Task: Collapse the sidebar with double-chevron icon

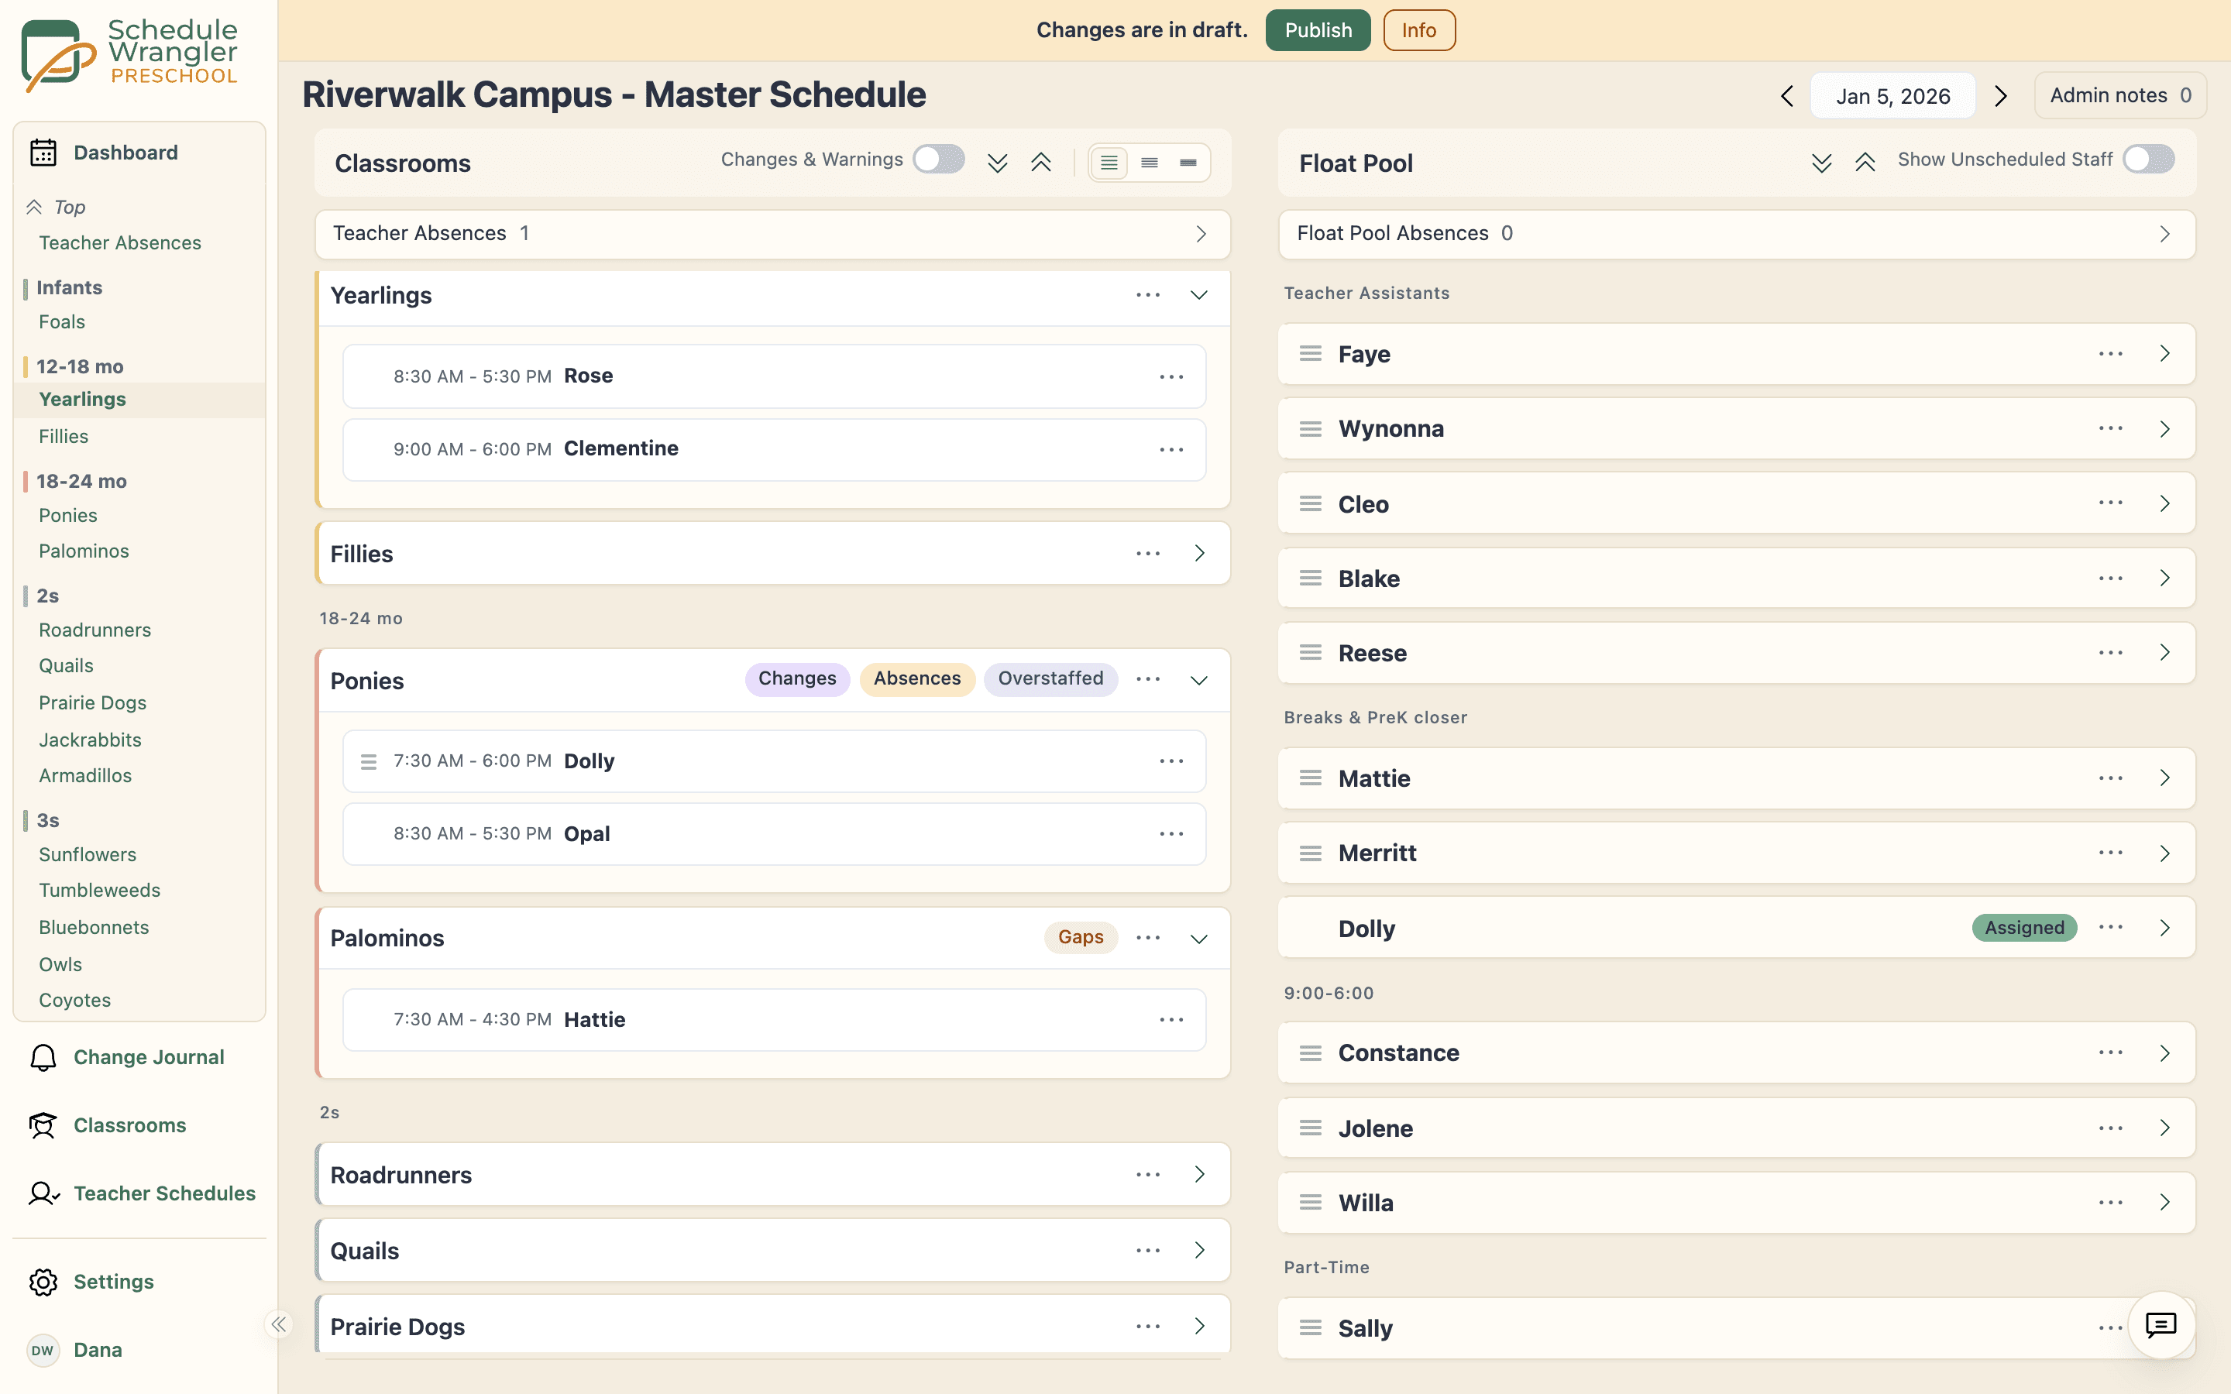Action: pos(278,1324)
